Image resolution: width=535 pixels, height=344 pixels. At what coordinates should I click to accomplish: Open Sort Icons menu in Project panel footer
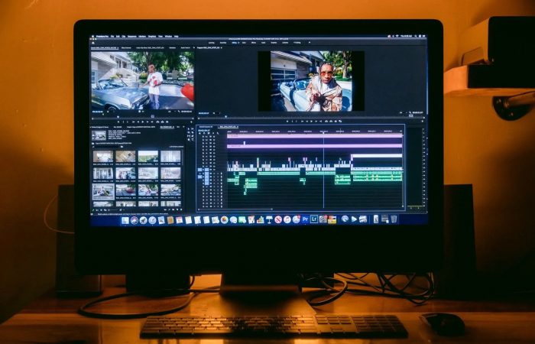click(x=121, y=209)
